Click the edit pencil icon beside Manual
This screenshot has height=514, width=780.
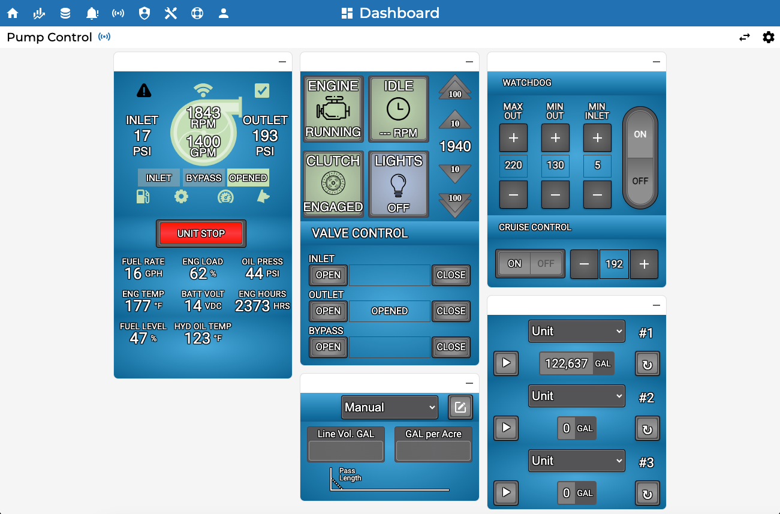pos(460,407)
